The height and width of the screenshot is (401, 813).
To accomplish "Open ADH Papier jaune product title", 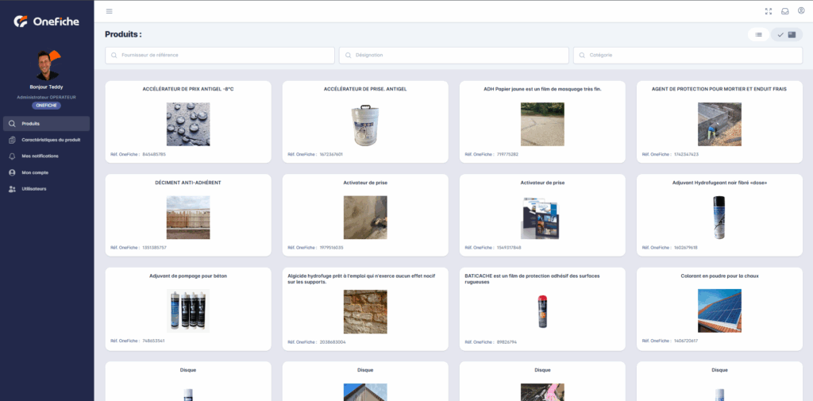I will 542,89.
